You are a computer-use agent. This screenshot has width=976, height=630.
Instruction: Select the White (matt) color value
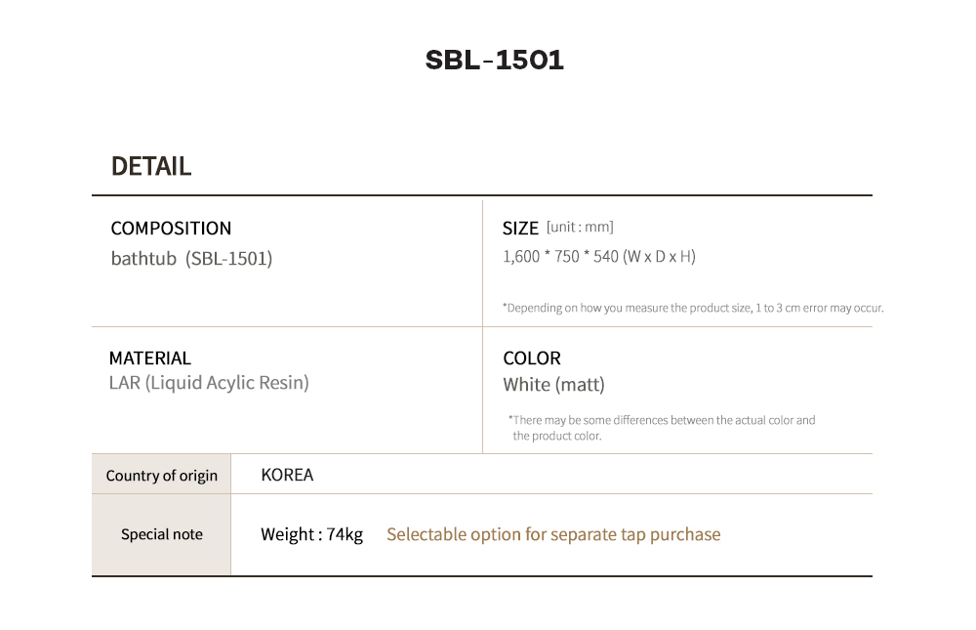click(x=553, y=385)
